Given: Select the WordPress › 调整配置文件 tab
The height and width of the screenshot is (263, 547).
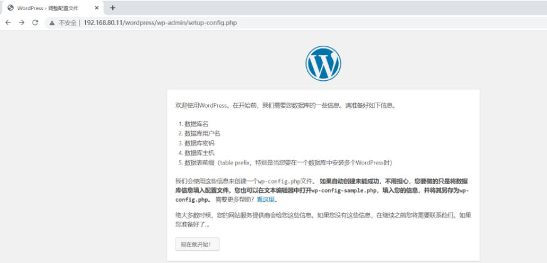Looking at the screenshot, I should coord(50,8).
